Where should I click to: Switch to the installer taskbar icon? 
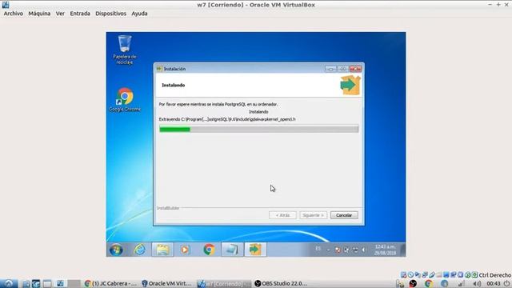[x=255, y=250]
